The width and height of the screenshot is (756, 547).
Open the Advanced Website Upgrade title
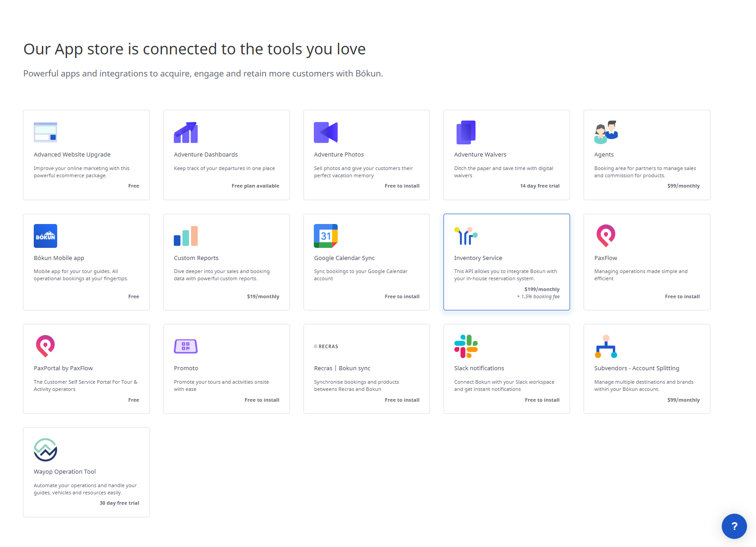click(72, 154)
